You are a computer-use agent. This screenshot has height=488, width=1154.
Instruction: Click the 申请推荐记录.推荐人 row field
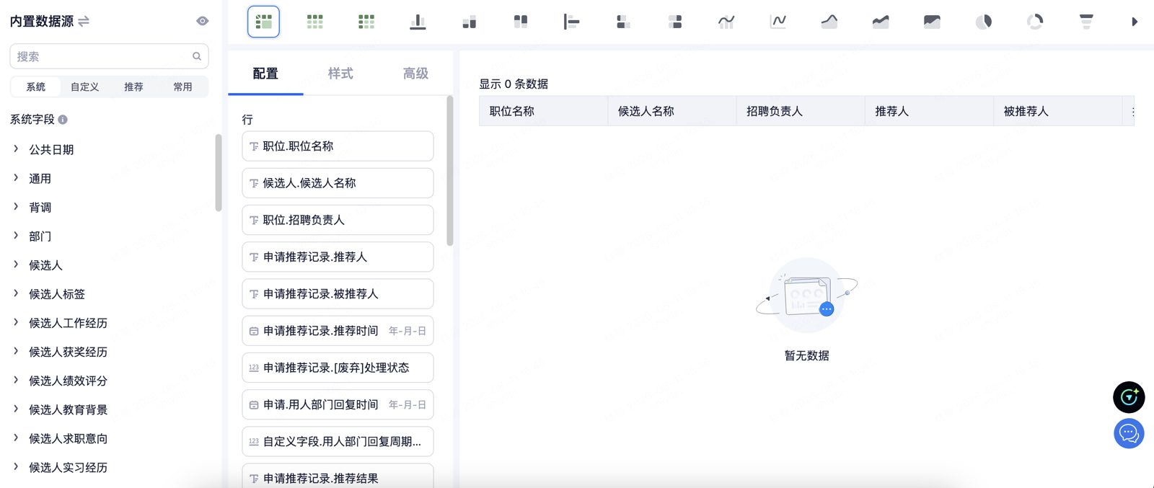point(338,257)
